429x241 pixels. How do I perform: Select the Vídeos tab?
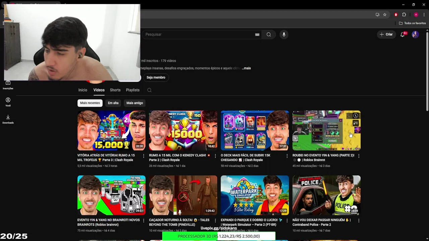pos(99,90)
